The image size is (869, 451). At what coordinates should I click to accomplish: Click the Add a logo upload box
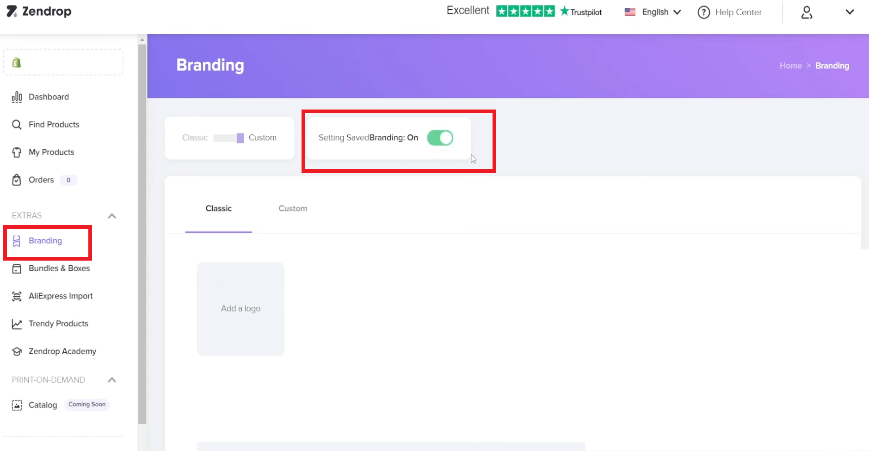(x=240, y=309)
